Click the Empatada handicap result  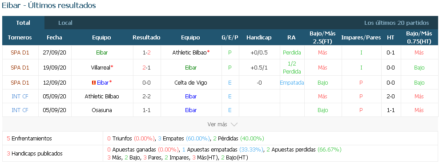(292, 83)
